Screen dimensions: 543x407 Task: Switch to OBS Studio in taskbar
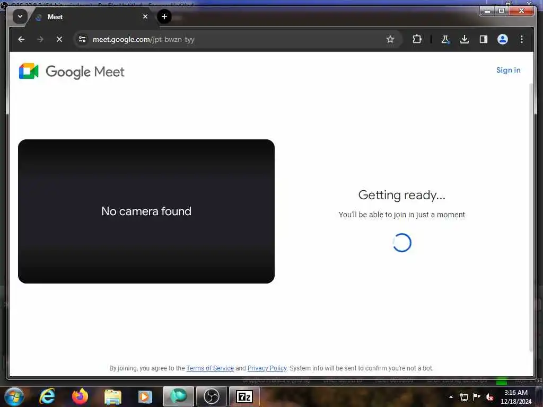212,396
